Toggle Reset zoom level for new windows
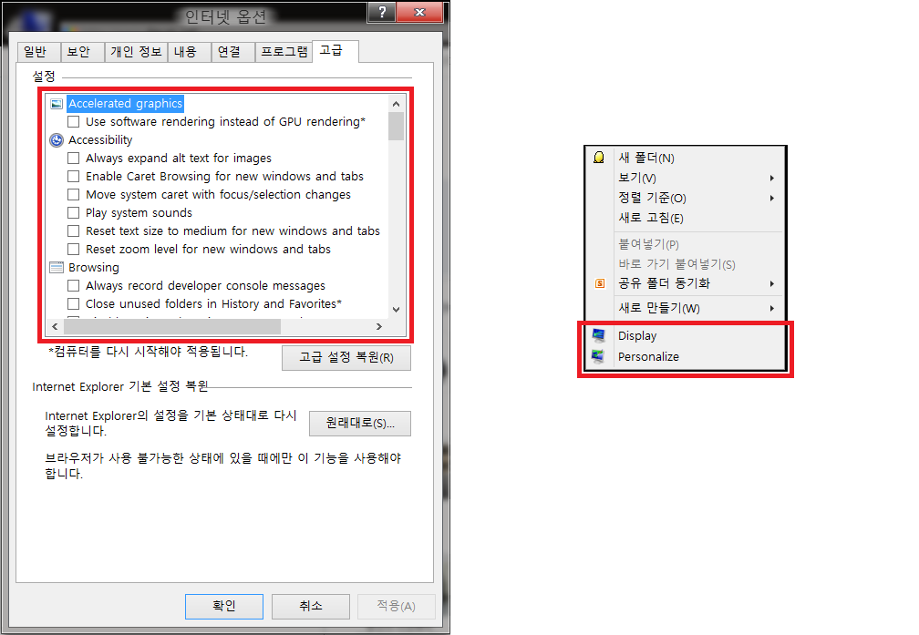Viewport: 919px width, 635px height. 73,249
